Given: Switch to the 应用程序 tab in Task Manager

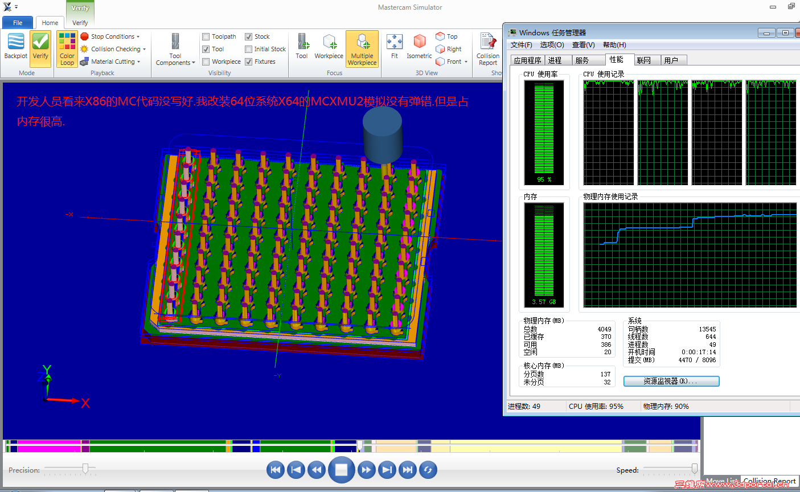Looking at the screenshot, I should [527, 60].
